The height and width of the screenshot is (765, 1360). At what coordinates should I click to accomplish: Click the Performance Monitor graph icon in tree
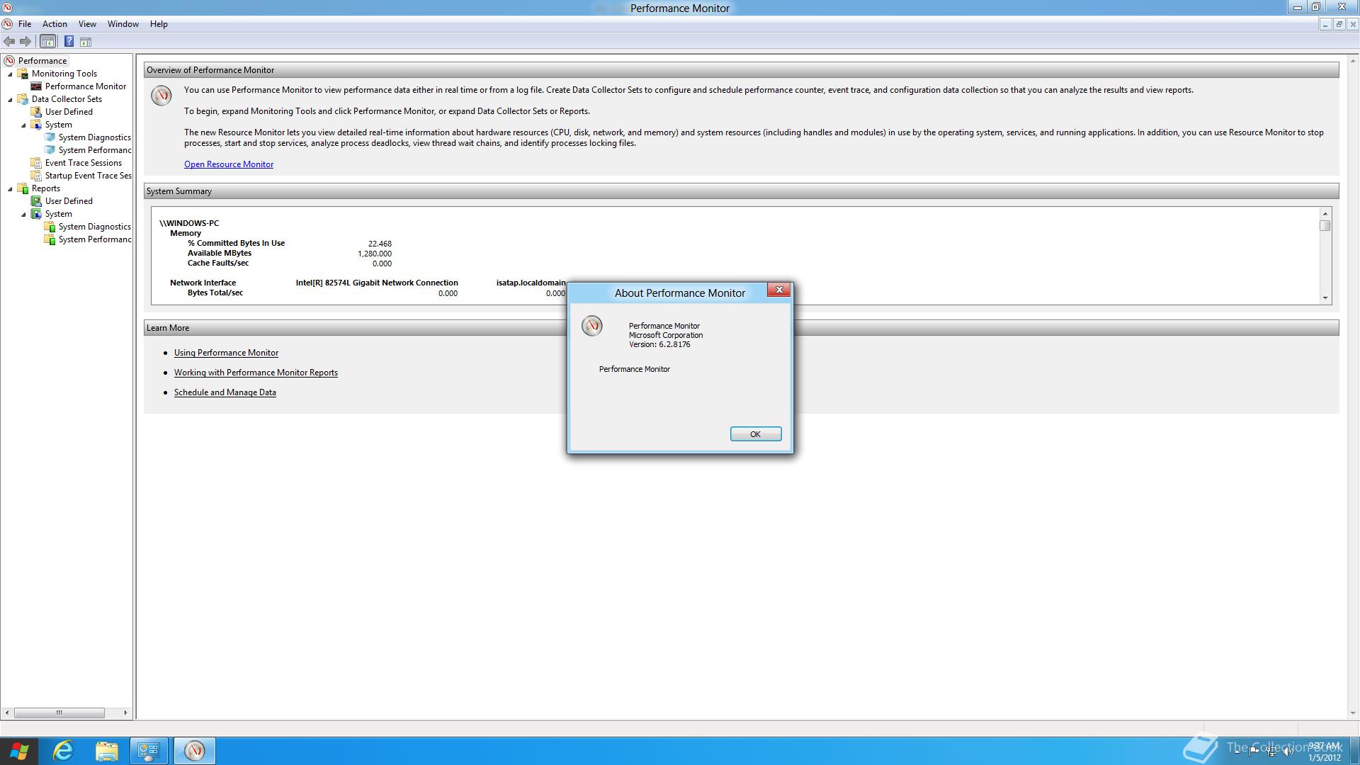coord(36,86)
